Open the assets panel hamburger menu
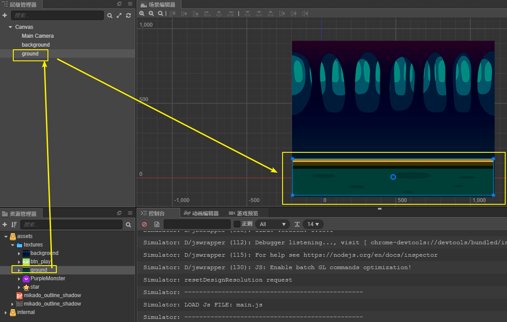 130,213
